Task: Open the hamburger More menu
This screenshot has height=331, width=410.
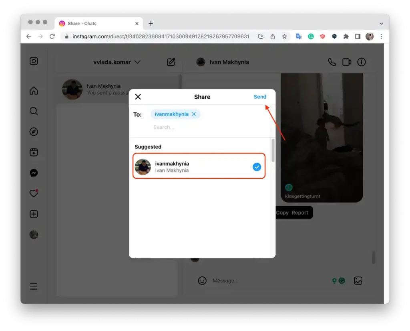Action: point(34,286)
